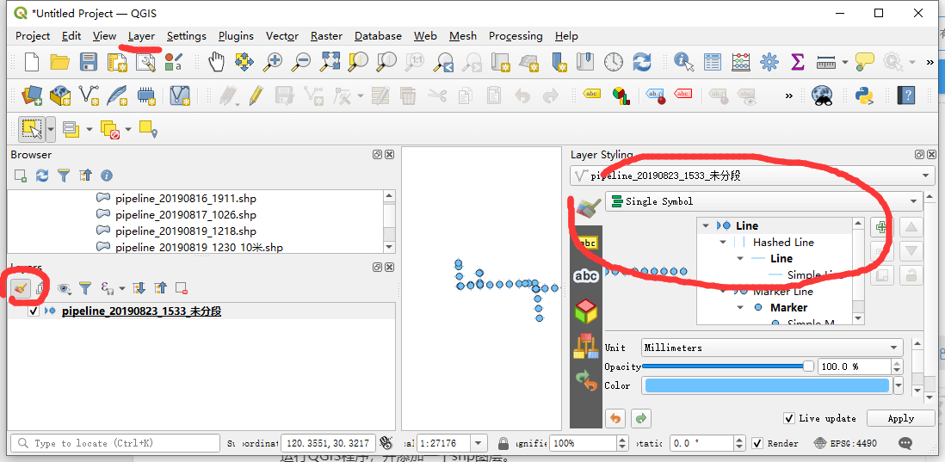Image resolution: width=945 pixels, height=462 pixels.
Task: Open the Millimeters unit dropdown
Action: click(770, 348)
